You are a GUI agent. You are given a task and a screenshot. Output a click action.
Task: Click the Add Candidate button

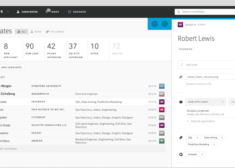point(12,67)
